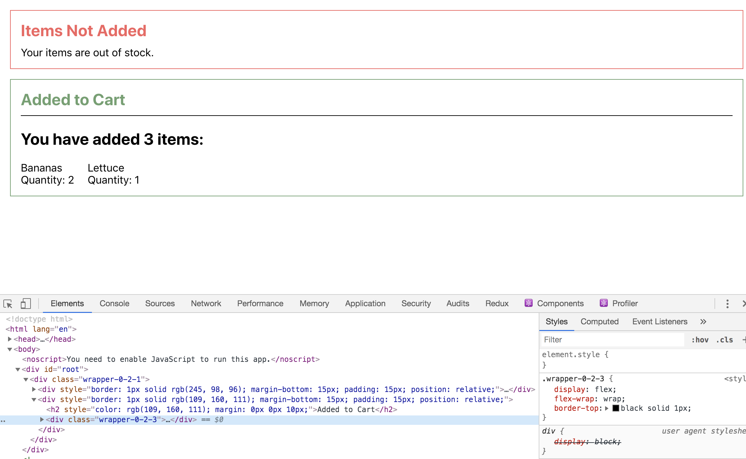Click the flex-wrap: wrap property

coord(590,399)
